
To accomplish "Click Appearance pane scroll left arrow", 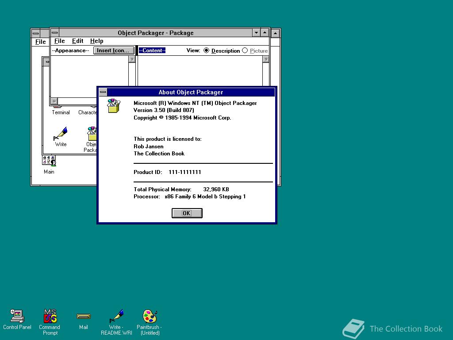I will 54,101.
